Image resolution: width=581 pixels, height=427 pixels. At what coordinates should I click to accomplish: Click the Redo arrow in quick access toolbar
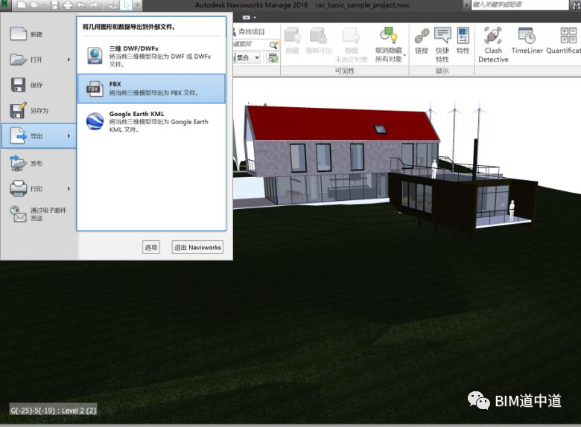click(94, 5)
